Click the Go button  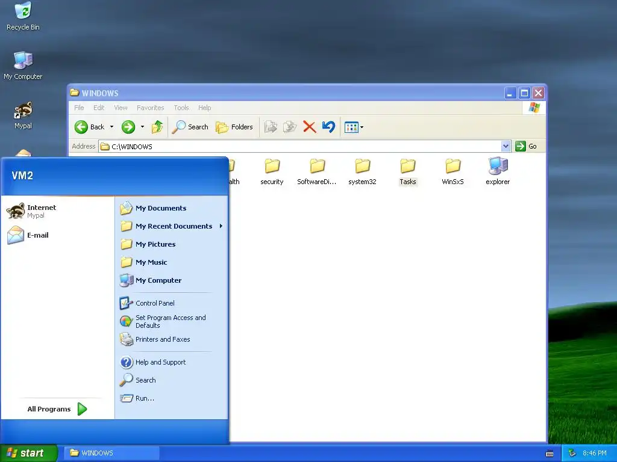pyautogui.click(x=527, y=146)
